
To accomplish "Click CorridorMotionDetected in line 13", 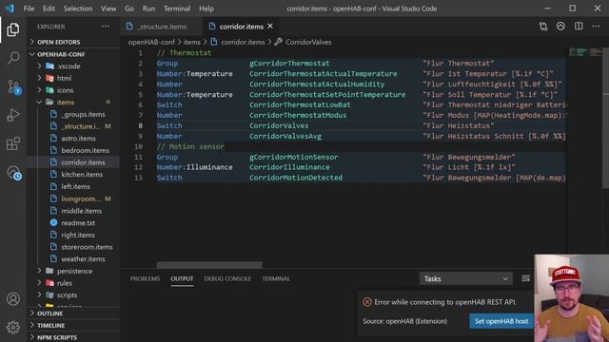I will [x=296, y=178].
